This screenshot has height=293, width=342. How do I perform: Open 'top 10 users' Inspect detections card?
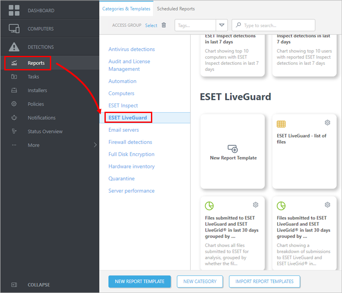(x=304, y=55)
